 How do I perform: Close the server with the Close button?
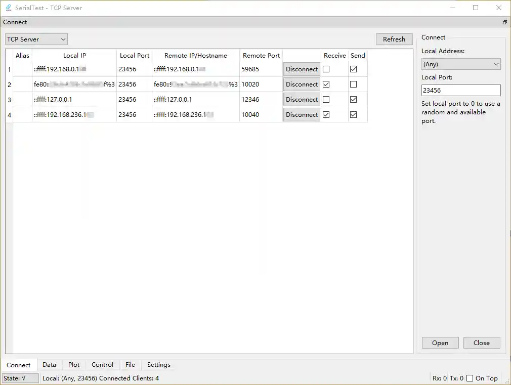tap(481, 343)
